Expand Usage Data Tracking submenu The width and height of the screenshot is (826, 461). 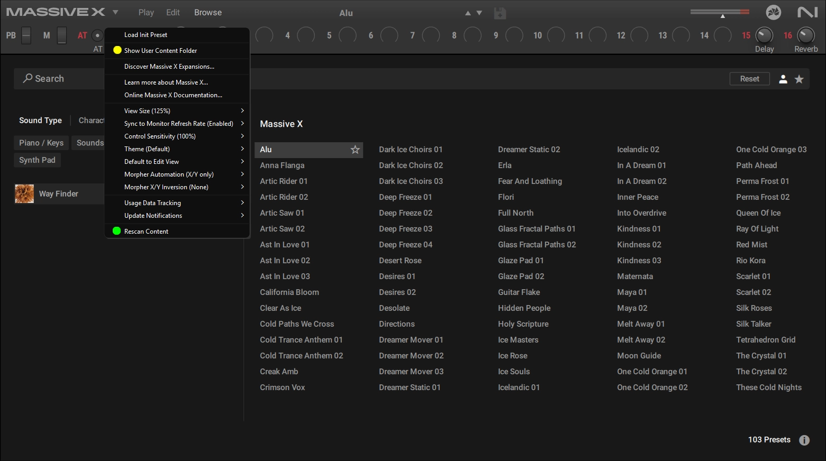point(177,202)
